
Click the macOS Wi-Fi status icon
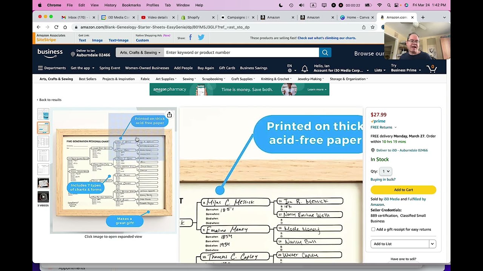pyautogui.click(x=380, y=5)
